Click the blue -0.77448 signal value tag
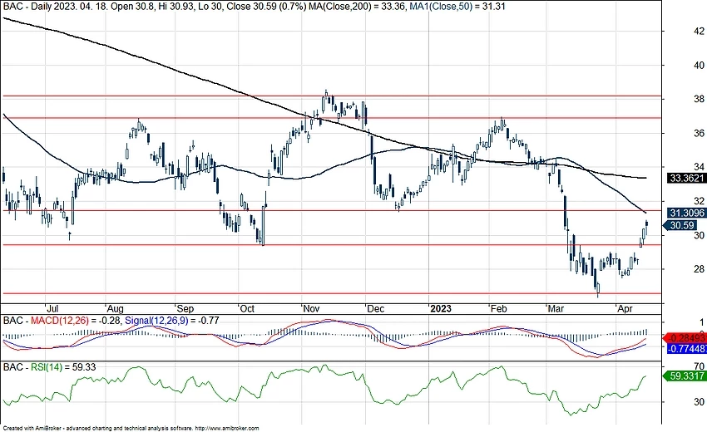Viewport: 707px width, 432px height. click(686, 348)
